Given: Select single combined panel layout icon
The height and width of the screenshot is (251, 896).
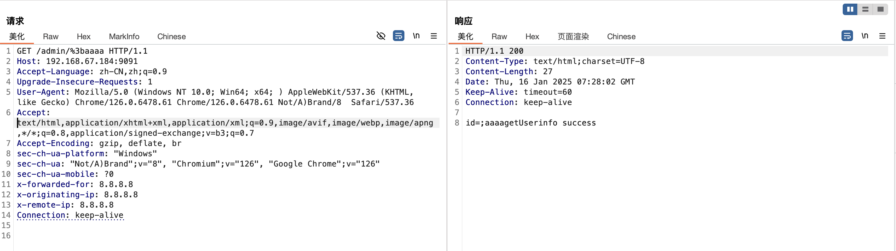Looking at the screenshot, I should (880, 9).
